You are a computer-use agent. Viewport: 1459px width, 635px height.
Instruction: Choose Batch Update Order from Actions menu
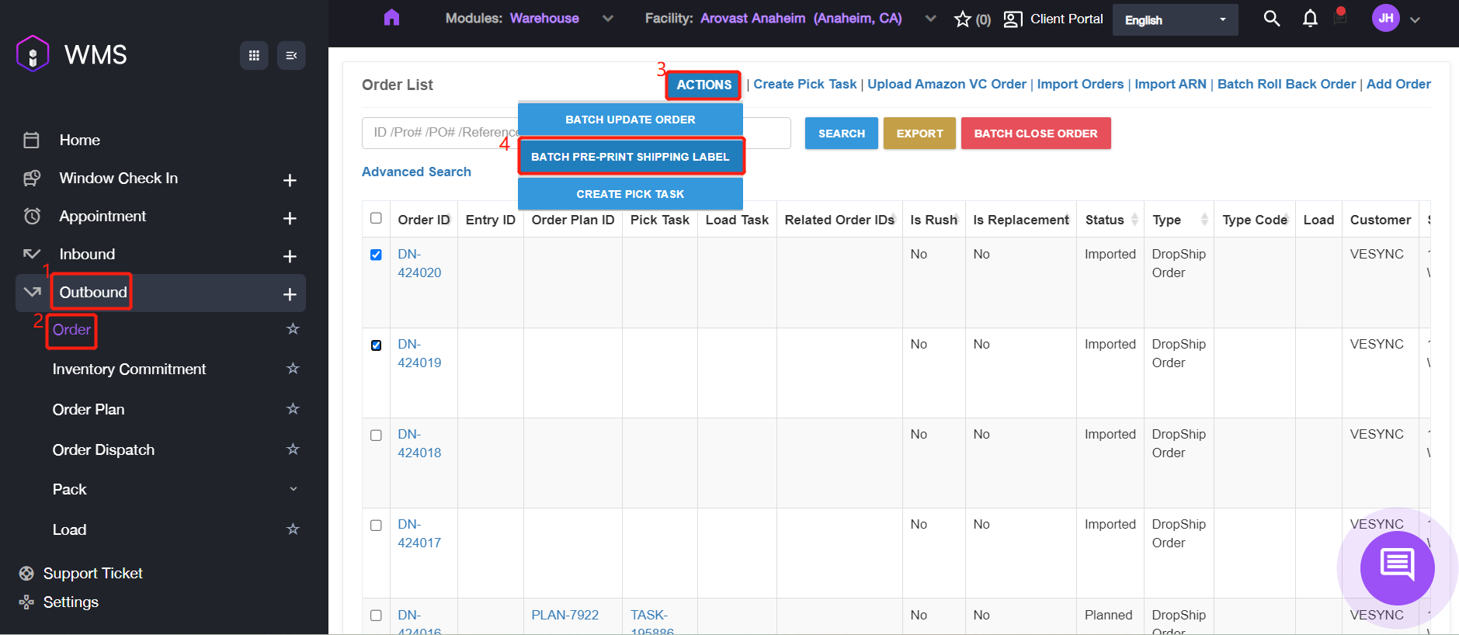(x=630, y=120)
